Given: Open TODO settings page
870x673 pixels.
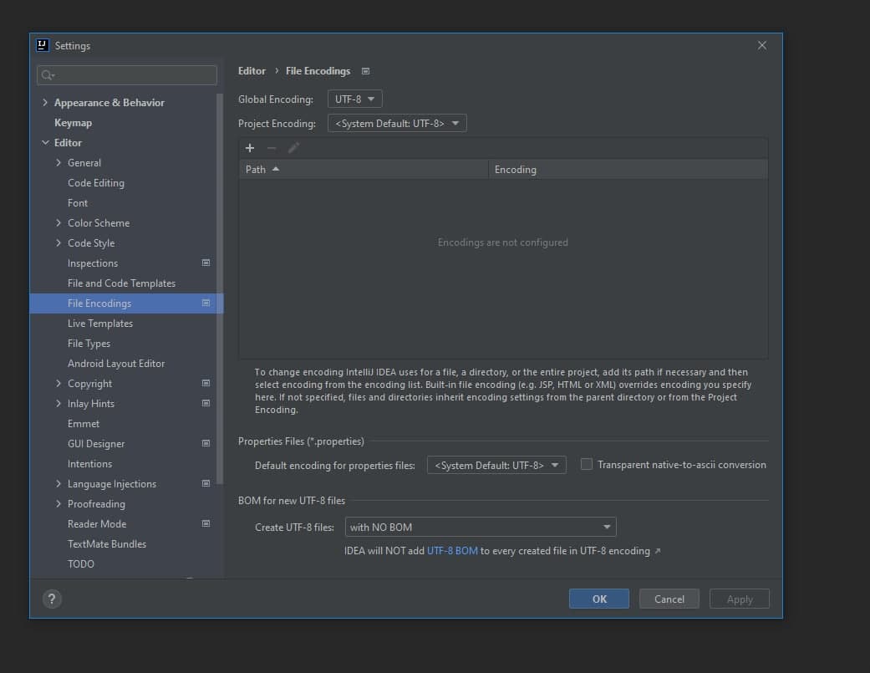Looking at the screenshot, I should tap(81, 564).
